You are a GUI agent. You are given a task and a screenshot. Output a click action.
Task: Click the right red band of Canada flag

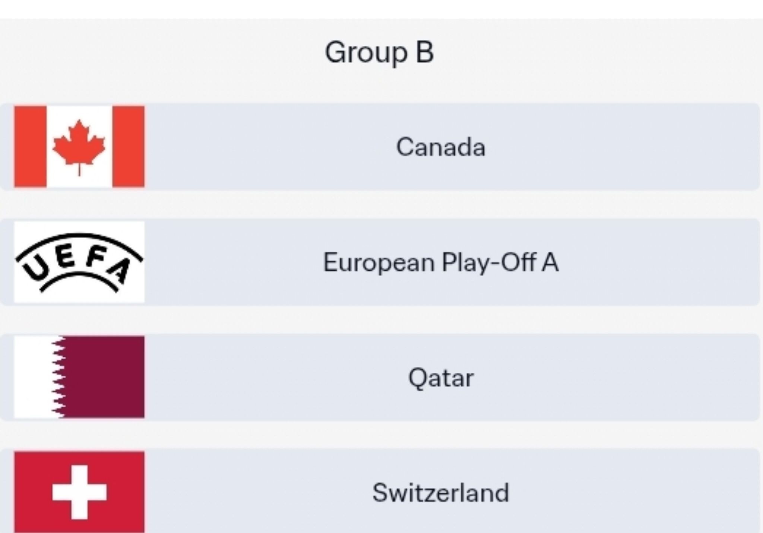(129, 146)
